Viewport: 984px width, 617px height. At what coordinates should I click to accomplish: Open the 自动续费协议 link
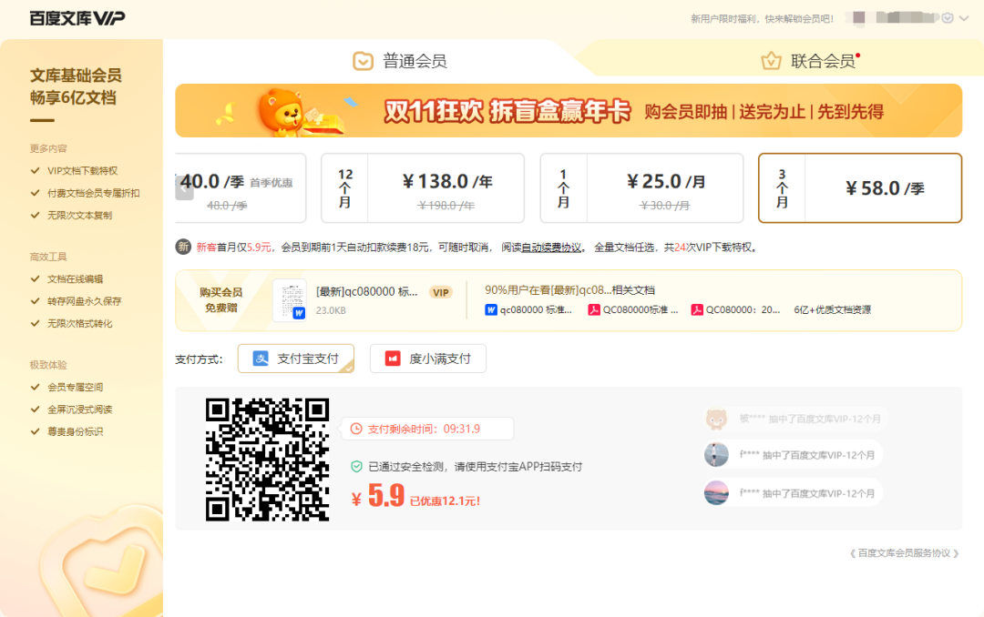point(551,247)
